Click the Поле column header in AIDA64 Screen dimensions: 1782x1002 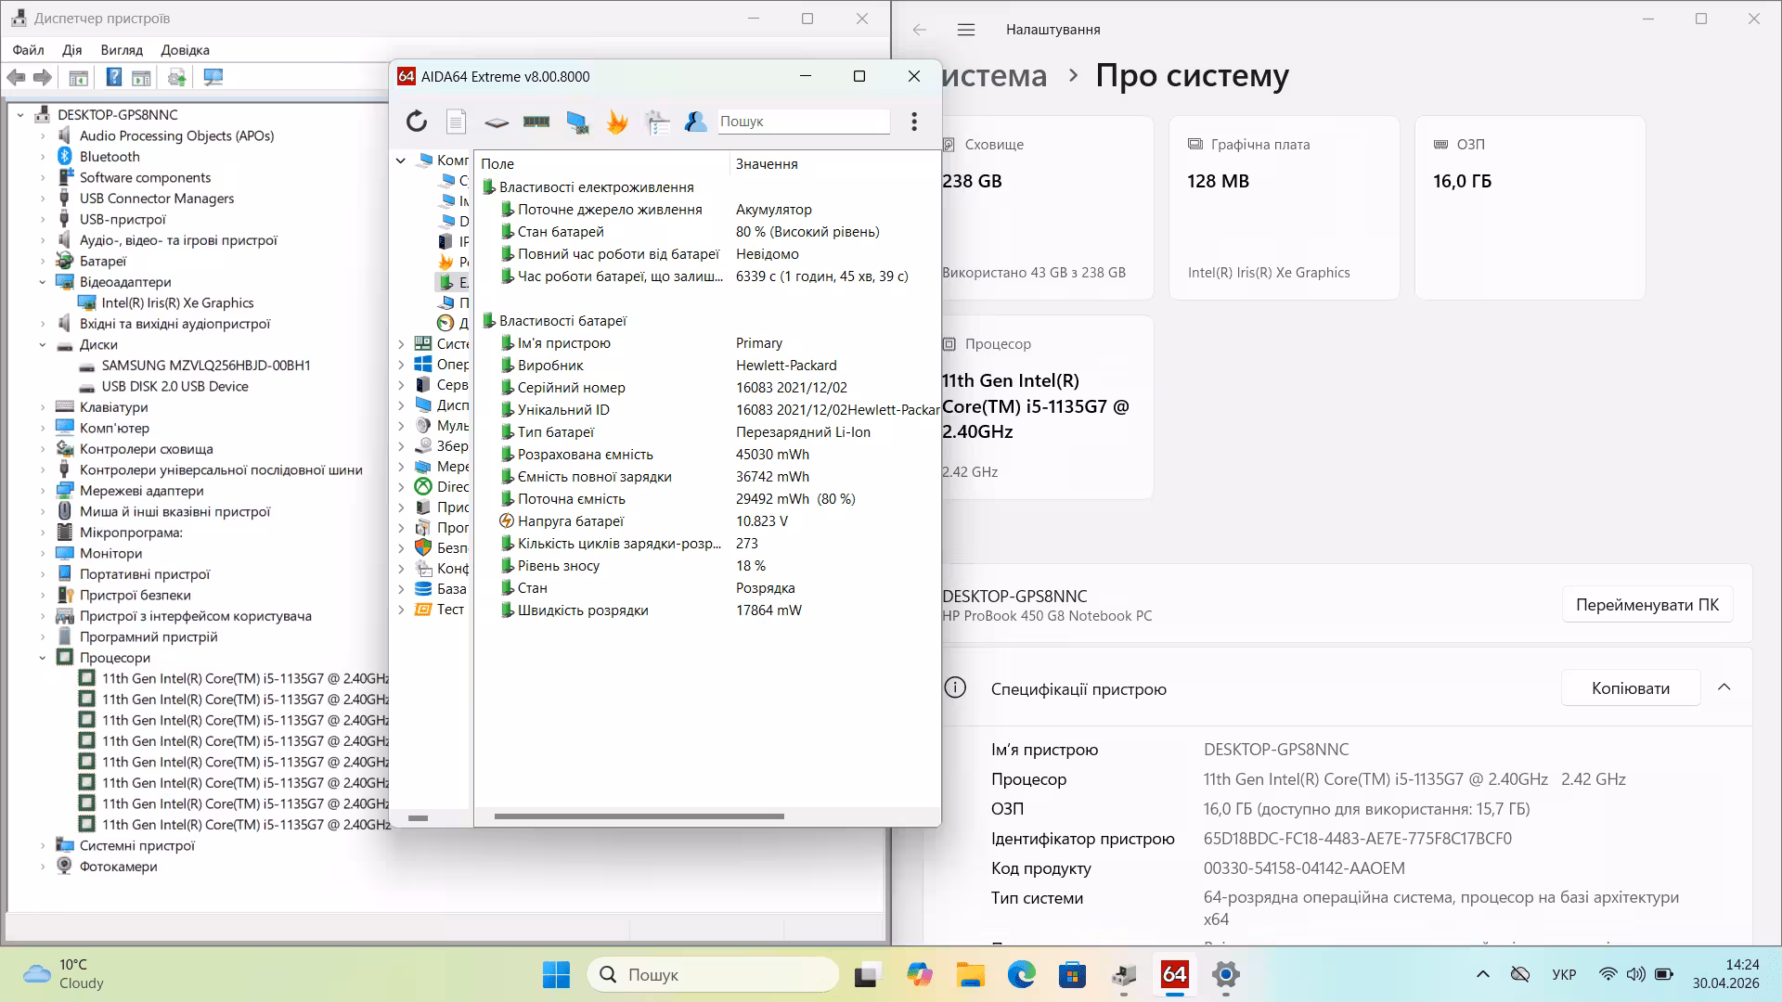point(601,164)
